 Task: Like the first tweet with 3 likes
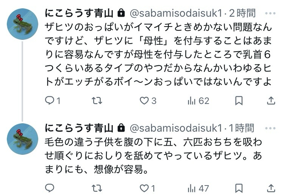(x=144, y=101)
